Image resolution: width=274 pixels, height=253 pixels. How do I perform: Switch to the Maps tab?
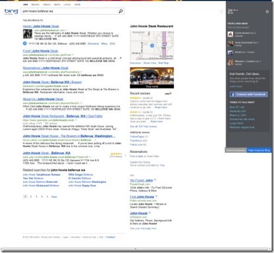57,5
